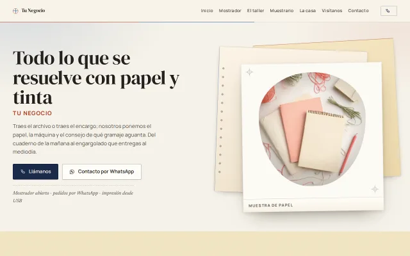Click the notebooks paper sample photo
This screenshot has height=256, width=410.
[x=312, y=129]
